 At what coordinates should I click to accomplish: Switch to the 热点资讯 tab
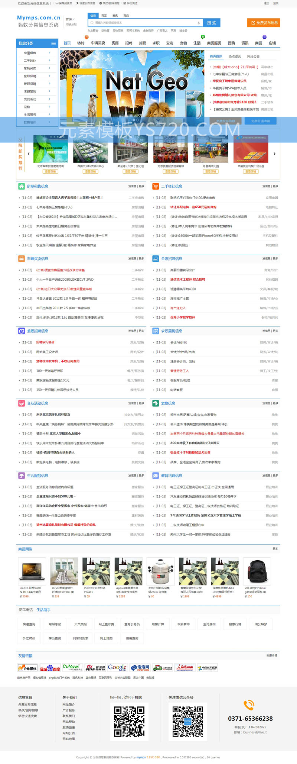pyautogui.click(x=235, y=57)
